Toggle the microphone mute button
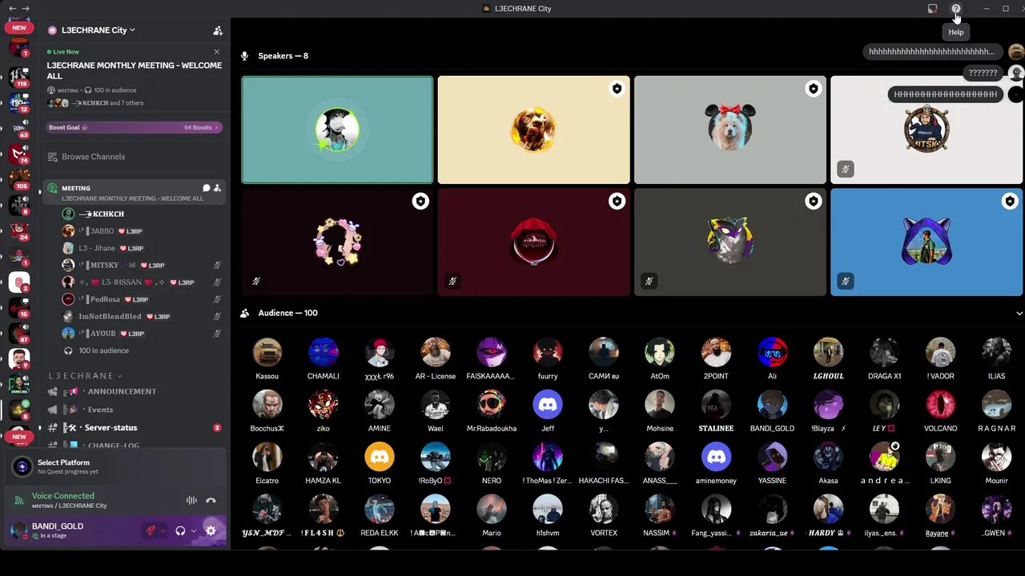1025x576 pixels. [x=150, y=530]
